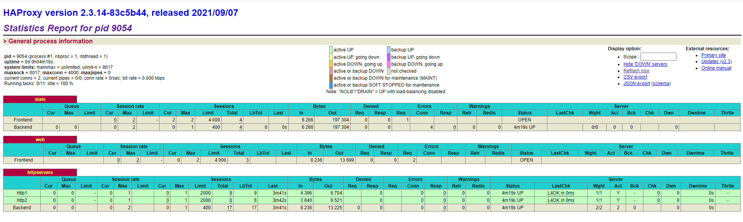743x222 pixels.
Task: Click the http1 server row name
Action: [22, 193]
